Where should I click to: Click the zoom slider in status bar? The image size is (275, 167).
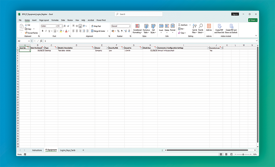click(243, 154)
